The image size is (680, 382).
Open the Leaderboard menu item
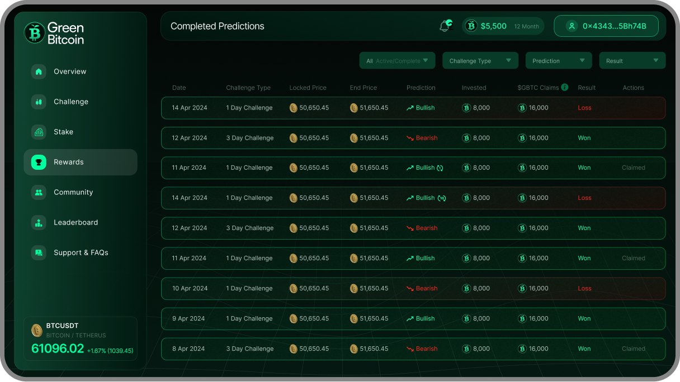pos(75,222)
